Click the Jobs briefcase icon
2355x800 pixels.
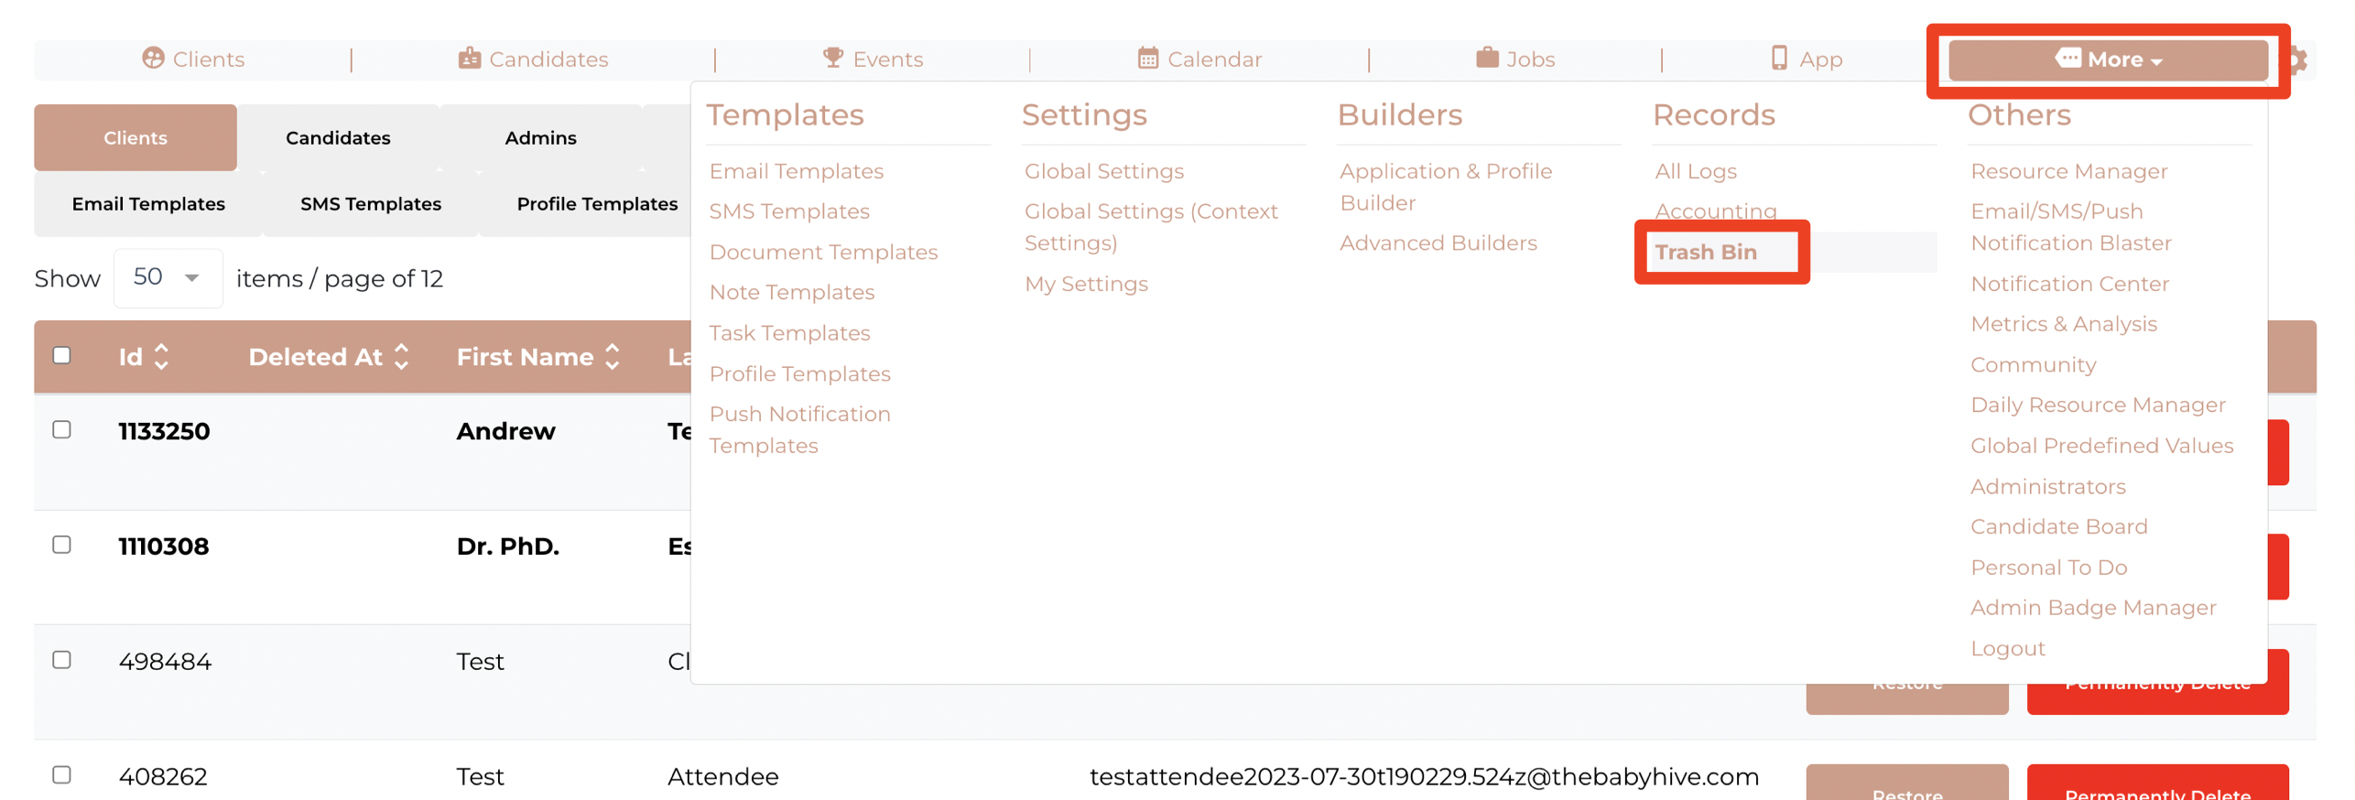[1486, 59]
